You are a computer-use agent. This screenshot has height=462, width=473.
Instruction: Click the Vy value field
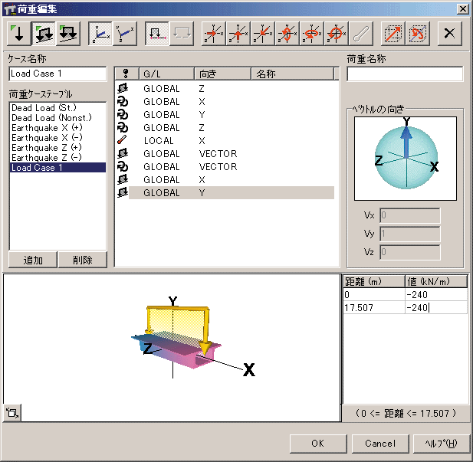[x=409, y=234]
